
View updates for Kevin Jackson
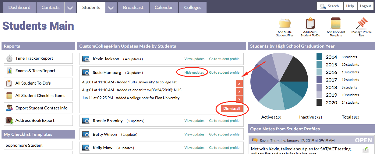(194, 59)
